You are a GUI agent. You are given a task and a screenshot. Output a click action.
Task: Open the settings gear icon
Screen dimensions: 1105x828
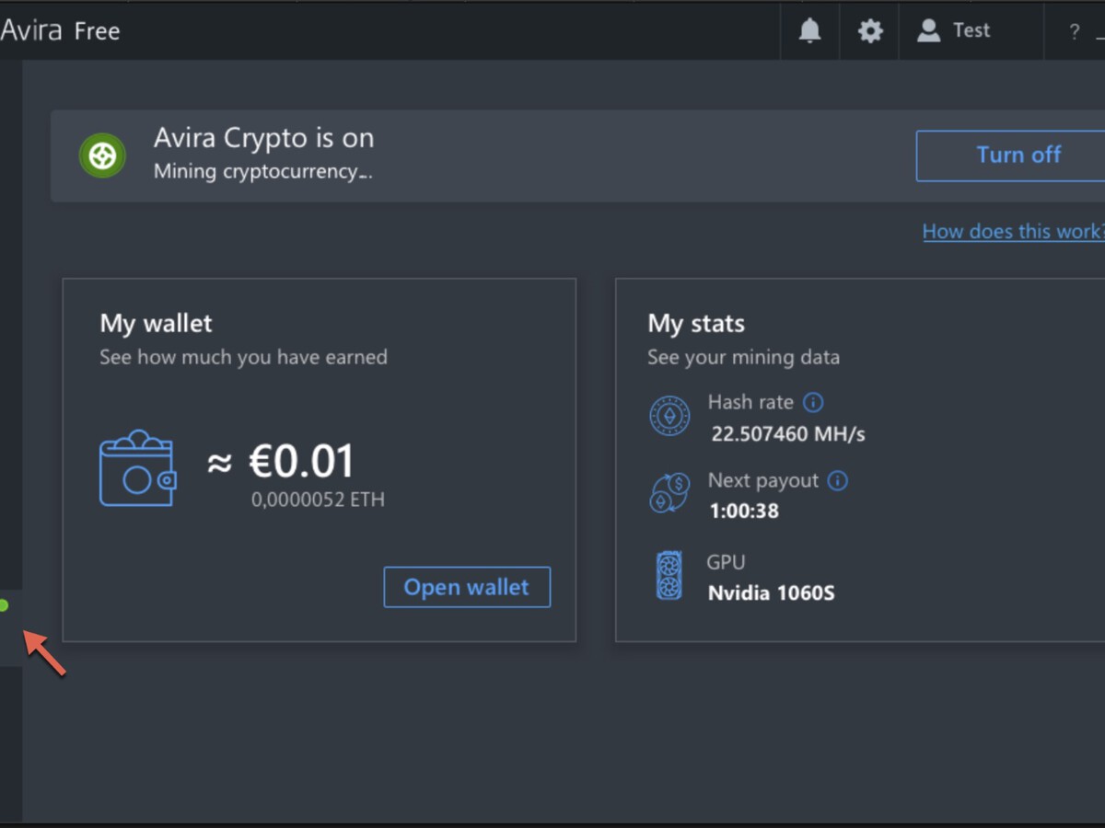(x=868, y=30)
